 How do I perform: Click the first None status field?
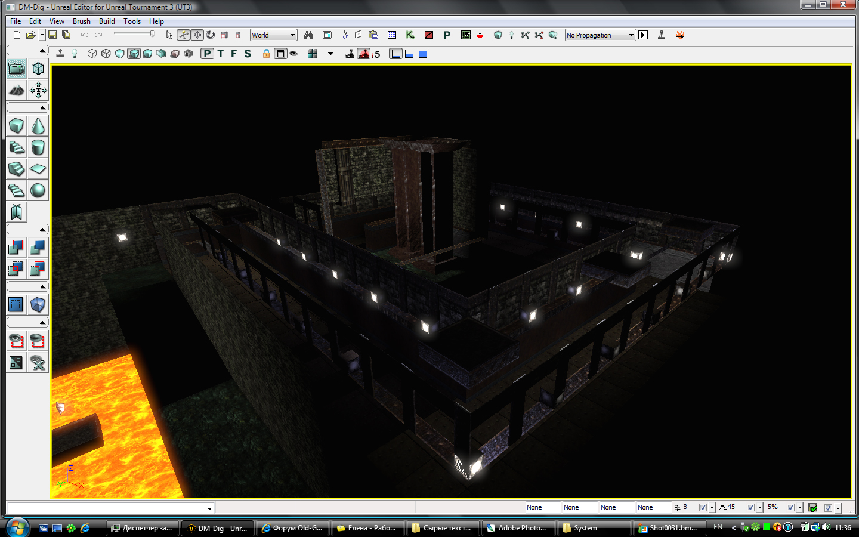[x=542, y=507]
